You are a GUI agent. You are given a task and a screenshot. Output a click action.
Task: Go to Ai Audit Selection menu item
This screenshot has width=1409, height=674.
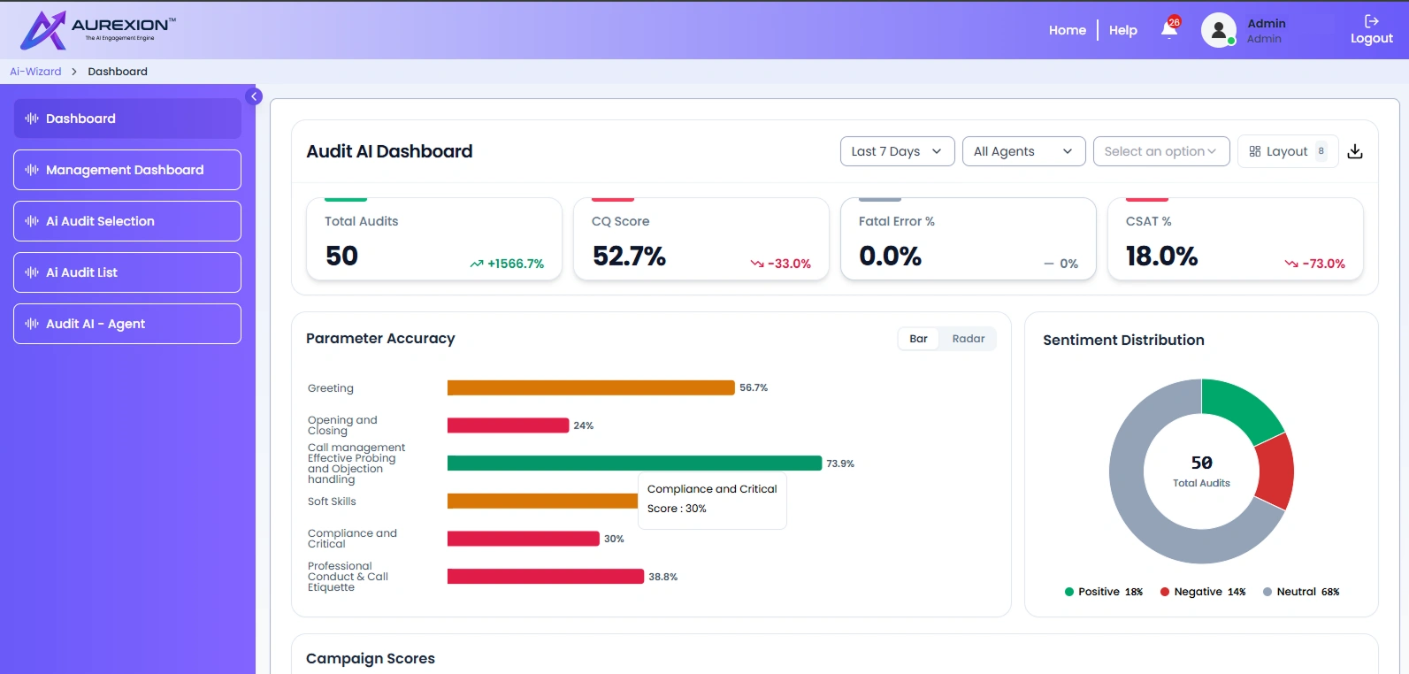127,221
